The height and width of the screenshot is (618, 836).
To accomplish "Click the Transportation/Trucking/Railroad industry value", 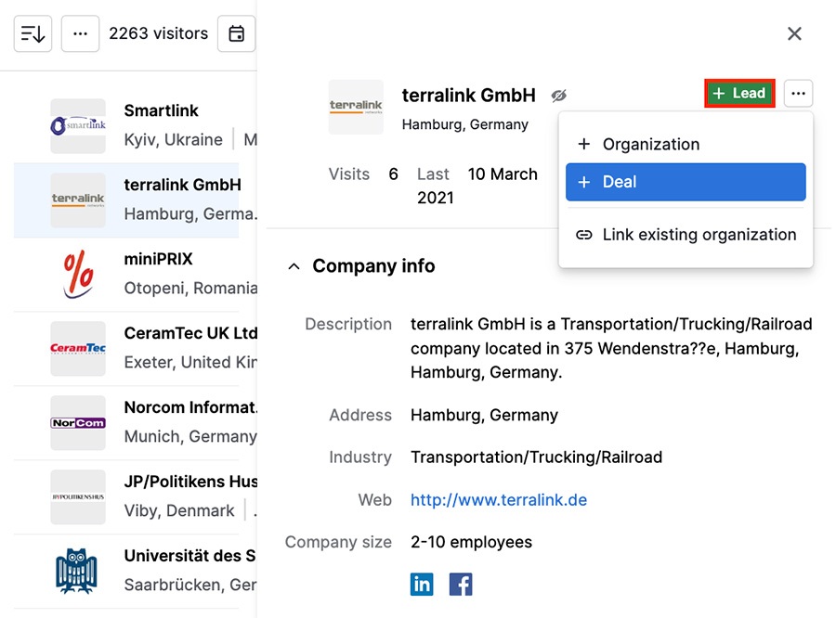I will (536, 457).
